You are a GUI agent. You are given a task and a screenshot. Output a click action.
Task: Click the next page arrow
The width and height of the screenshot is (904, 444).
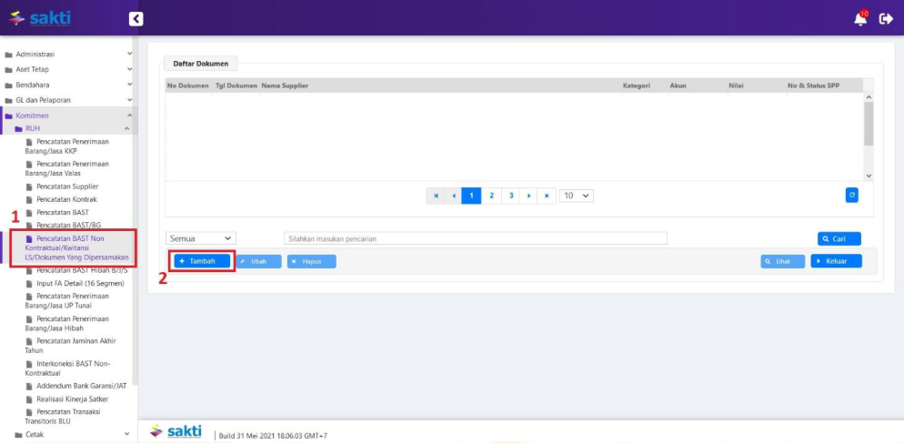tap(529, 196)
